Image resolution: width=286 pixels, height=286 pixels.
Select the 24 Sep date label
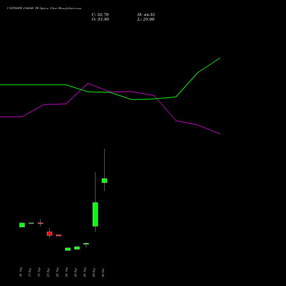click(66, 272)
